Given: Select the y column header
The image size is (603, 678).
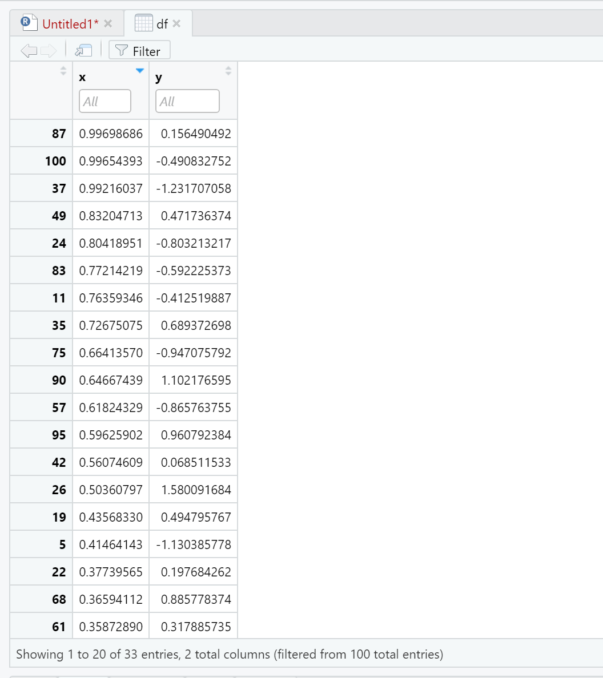Looking at the screenshot, I should [159, 78].
